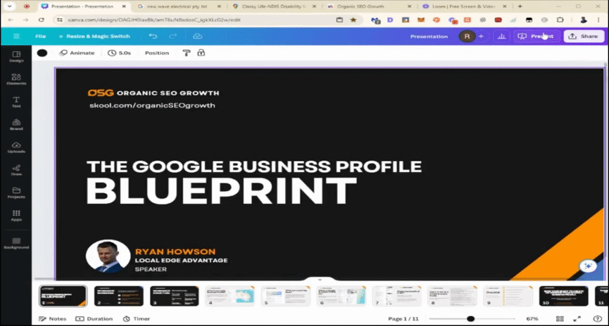This screenshot has height=326, width=609.
Task: Select page 4 thumbnail
Action: (230, 296)
